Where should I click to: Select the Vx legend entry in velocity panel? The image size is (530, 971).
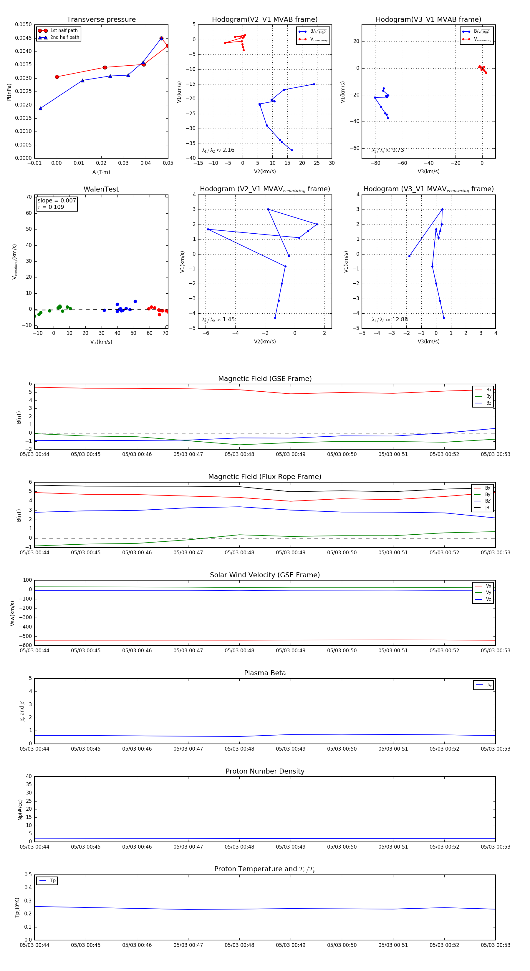[483, 586]
